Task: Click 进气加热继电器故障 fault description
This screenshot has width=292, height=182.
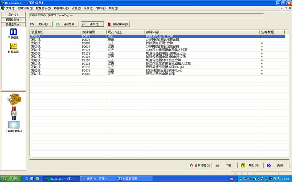Action: [160, 74]
